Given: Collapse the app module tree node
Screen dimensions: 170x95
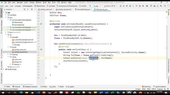Looking at the screenshot, I should coord(4,12).
